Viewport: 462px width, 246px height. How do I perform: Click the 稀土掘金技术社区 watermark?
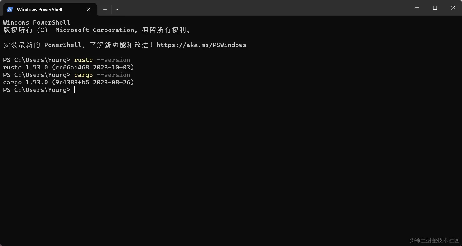[434, 240]
